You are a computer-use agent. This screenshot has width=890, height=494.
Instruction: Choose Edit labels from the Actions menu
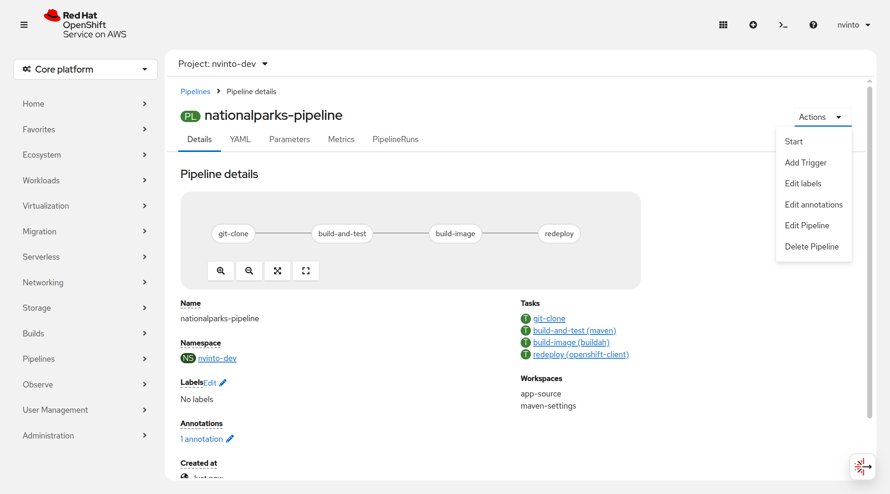tap(814, 184)
